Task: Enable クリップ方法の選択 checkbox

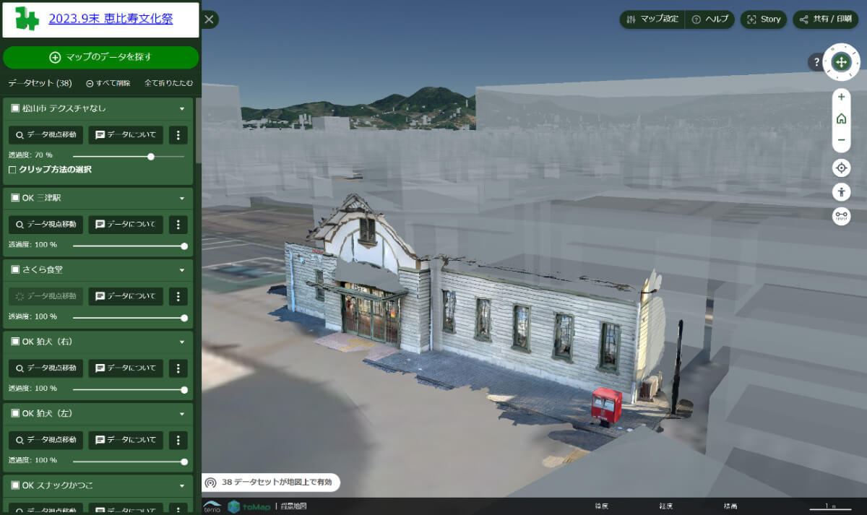Action: 12,170
